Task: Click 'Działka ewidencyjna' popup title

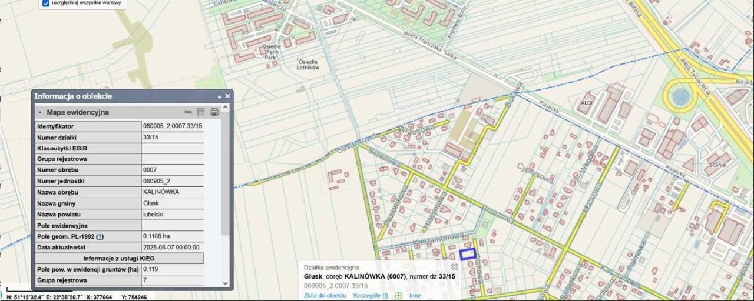Action: click(x=331, y=267)
